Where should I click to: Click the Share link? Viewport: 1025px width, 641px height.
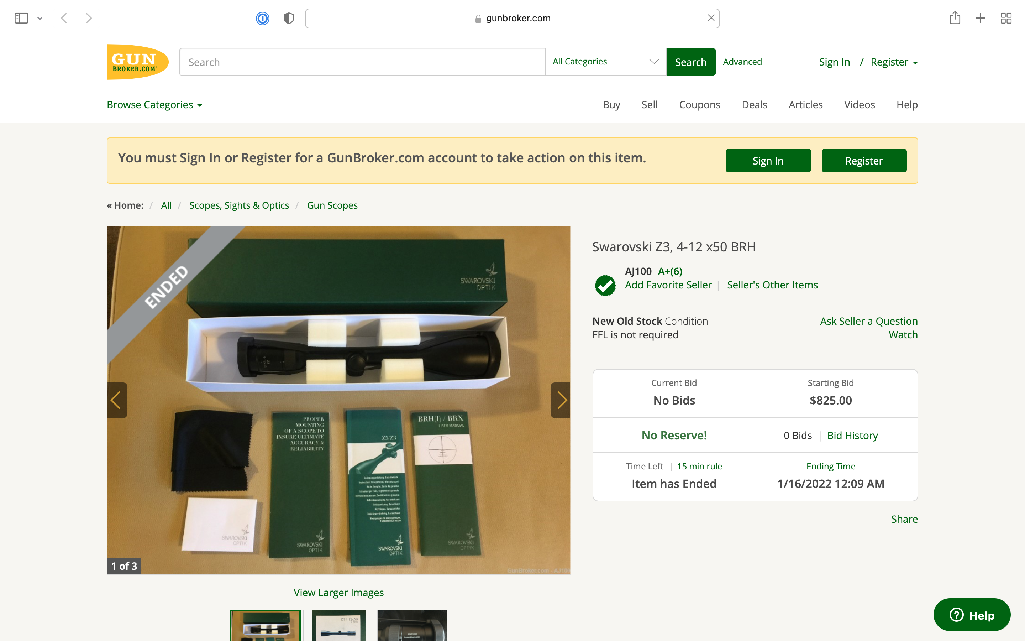(904, 519)
